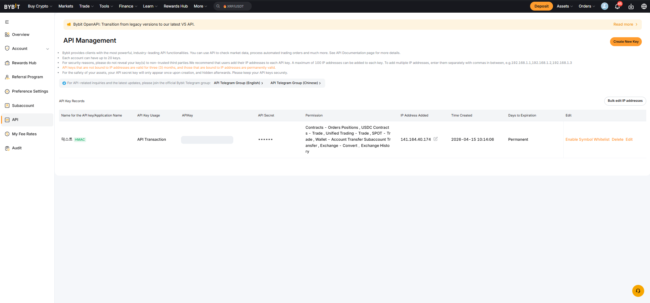Collapse the sidebar with hamburger icon
This screenshot has width=650, height=303.
[x=7, y=22]
